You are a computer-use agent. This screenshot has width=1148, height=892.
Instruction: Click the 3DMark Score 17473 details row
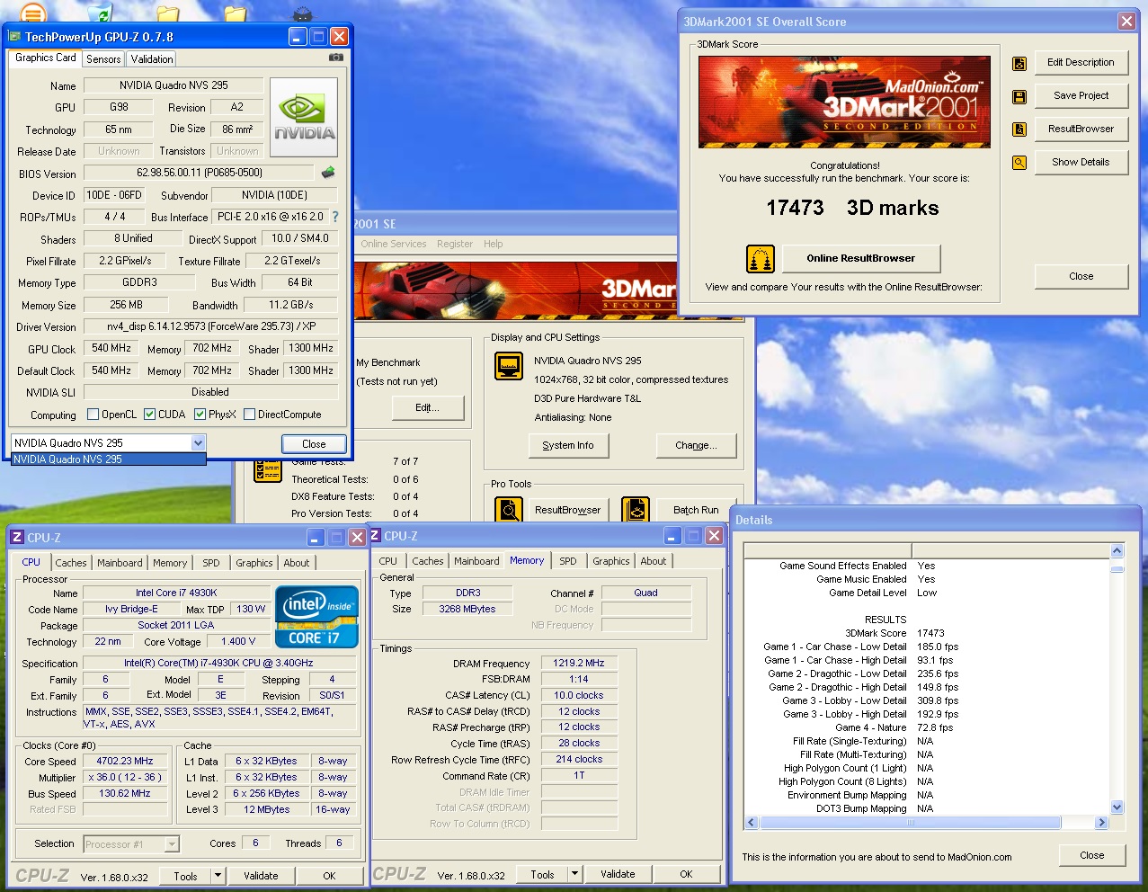(x=926, y=633)
